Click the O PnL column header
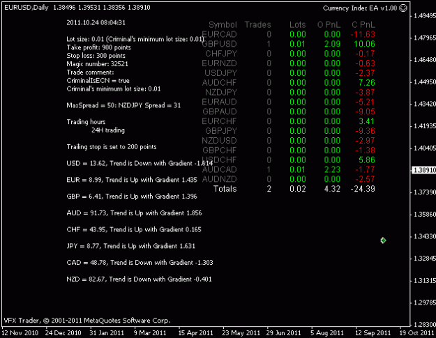 point(329,24)
